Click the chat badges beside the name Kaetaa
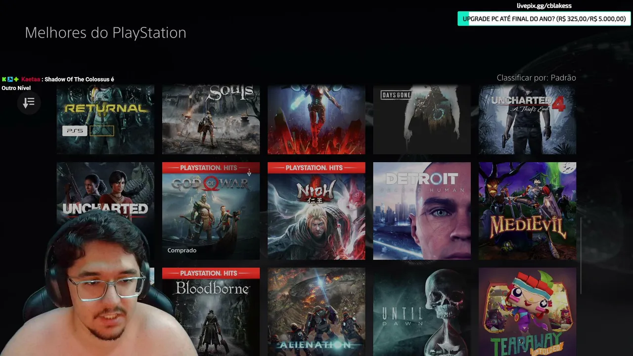This screenshot has width=633, height=356. (10, 79)
